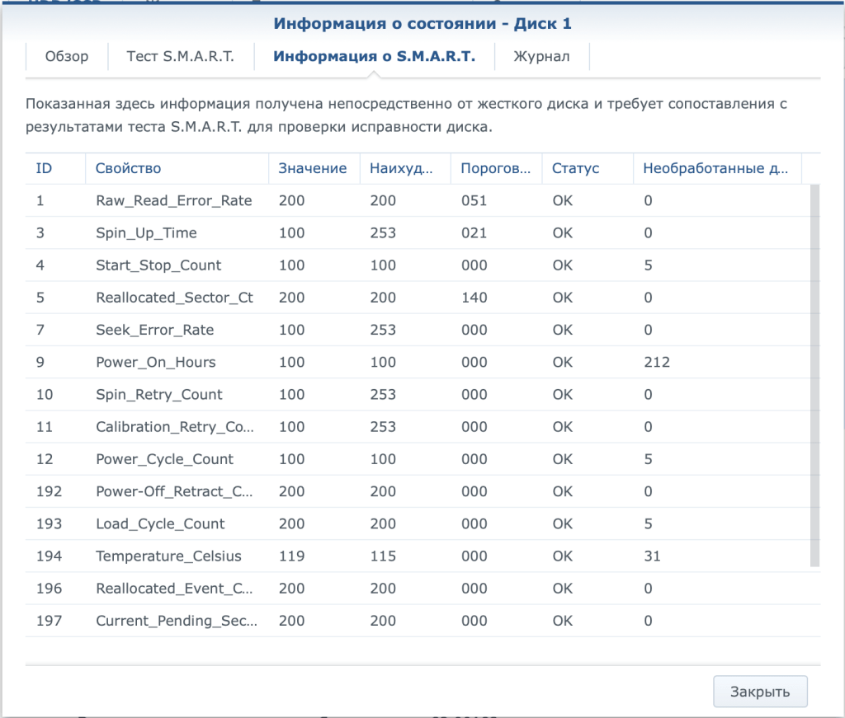Click value 119 in Temperature_Celsius row
Viewport: 845px width, 718px height.
pyautogui.click(x=291, y=556)
